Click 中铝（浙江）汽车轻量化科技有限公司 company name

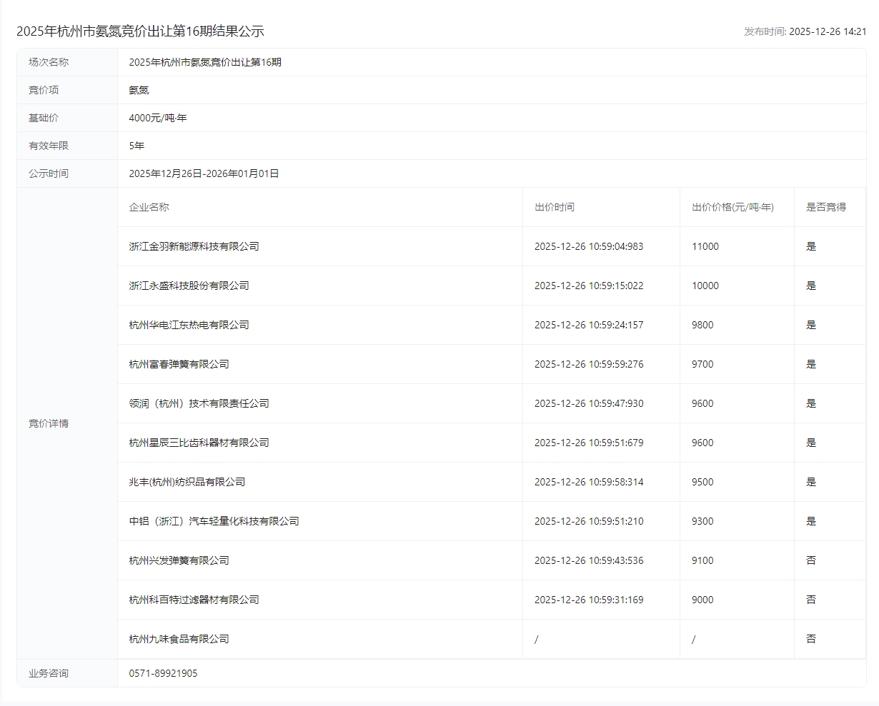tap(214, 521)
